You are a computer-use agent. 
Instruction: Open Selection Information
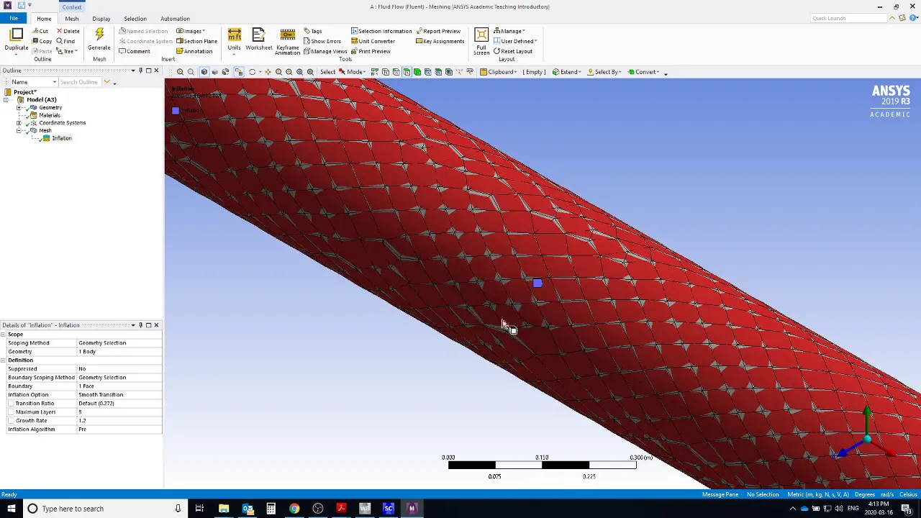[381, 31]
